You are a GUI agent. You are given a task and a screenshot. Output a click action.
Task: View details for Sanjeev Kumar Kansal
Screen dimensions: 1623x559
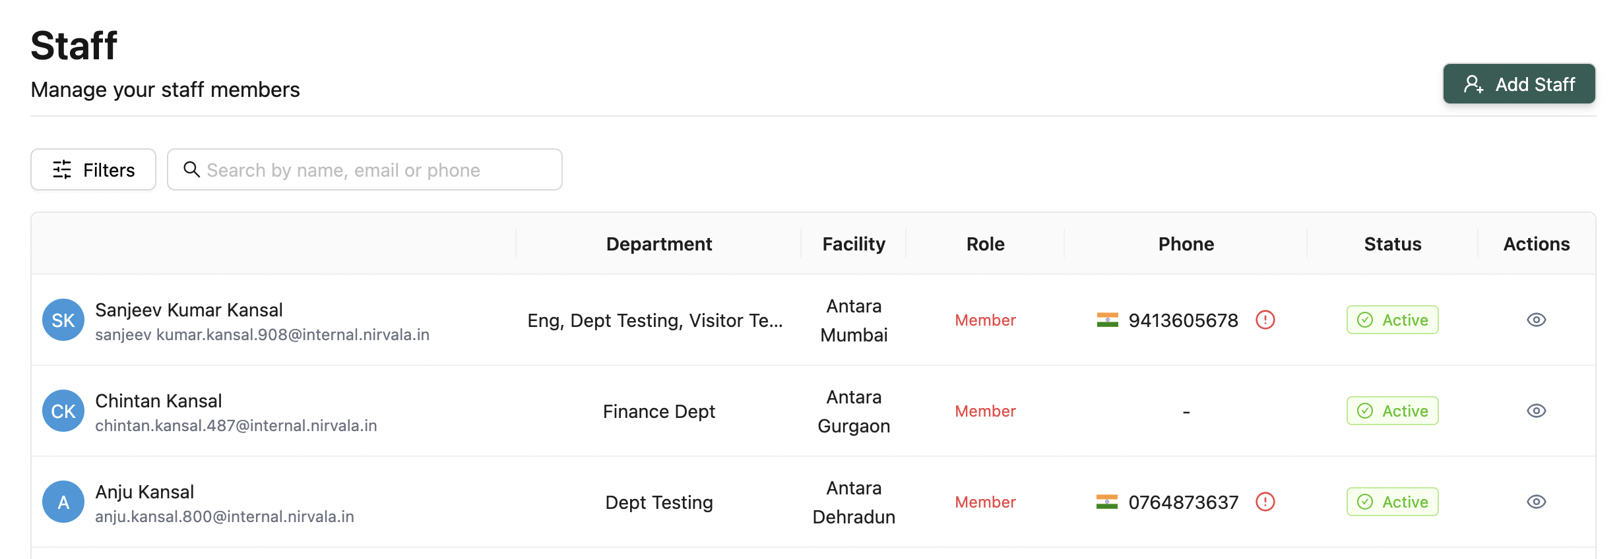click(x=1536, y=320)
